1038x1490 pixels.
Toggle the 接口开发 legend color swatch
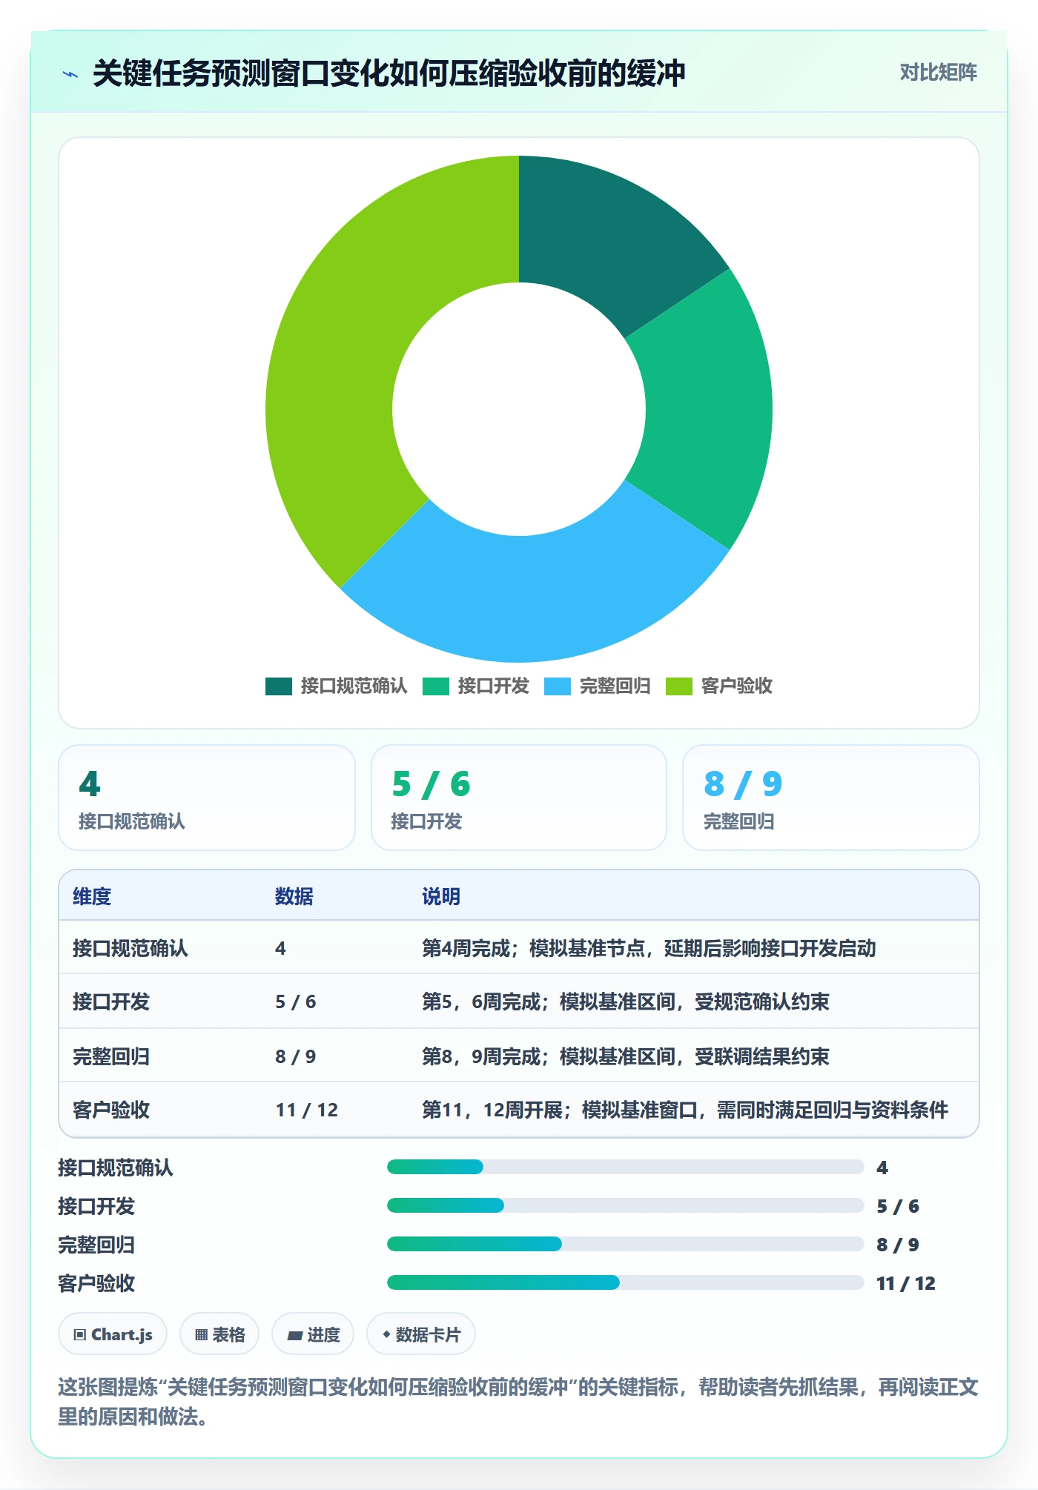(436, 686)
